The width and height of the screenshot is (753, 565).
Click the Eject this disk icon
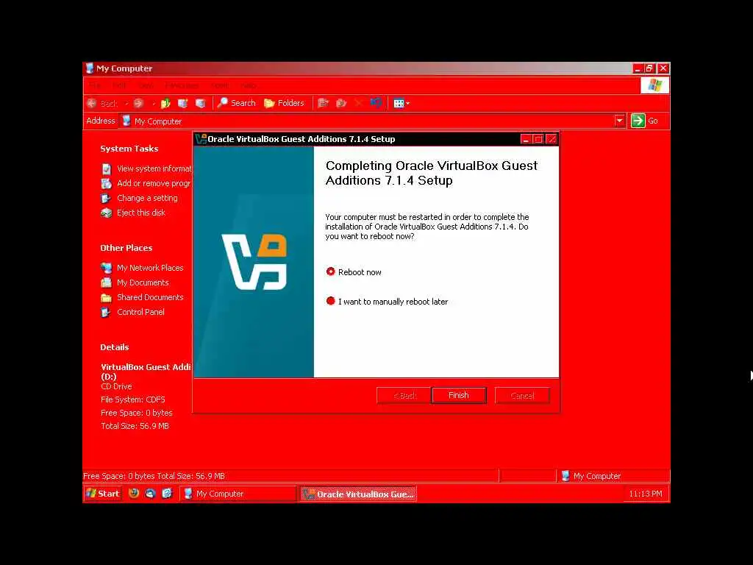[106, 213]
